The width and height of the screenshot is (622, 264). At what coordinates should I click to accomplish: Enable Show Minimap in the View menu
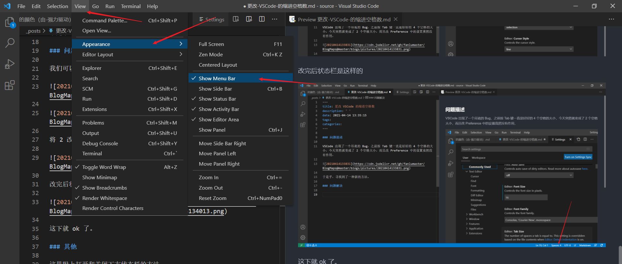point(130,177)
